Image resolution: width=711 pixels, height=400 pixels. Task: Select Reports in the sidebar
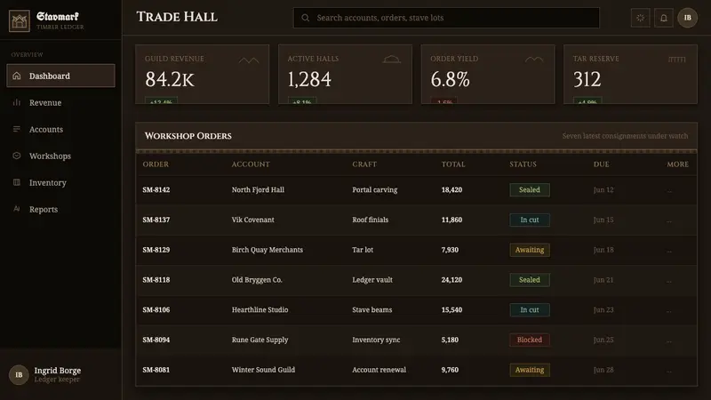pos(60,209)
